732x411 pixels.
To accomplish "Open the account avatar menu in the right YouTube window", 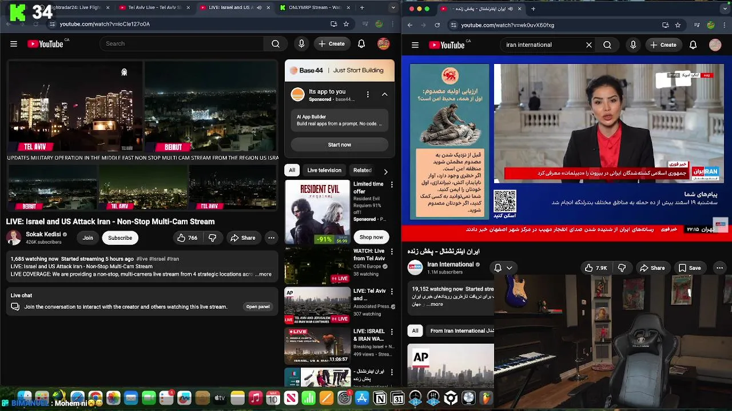I will tap(715, 45).
